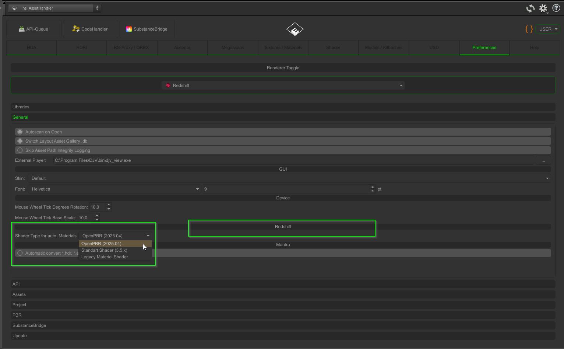The width and height of the screenshot is (564, 349).
Task: Switch to the USD tab
Action: 434,48
